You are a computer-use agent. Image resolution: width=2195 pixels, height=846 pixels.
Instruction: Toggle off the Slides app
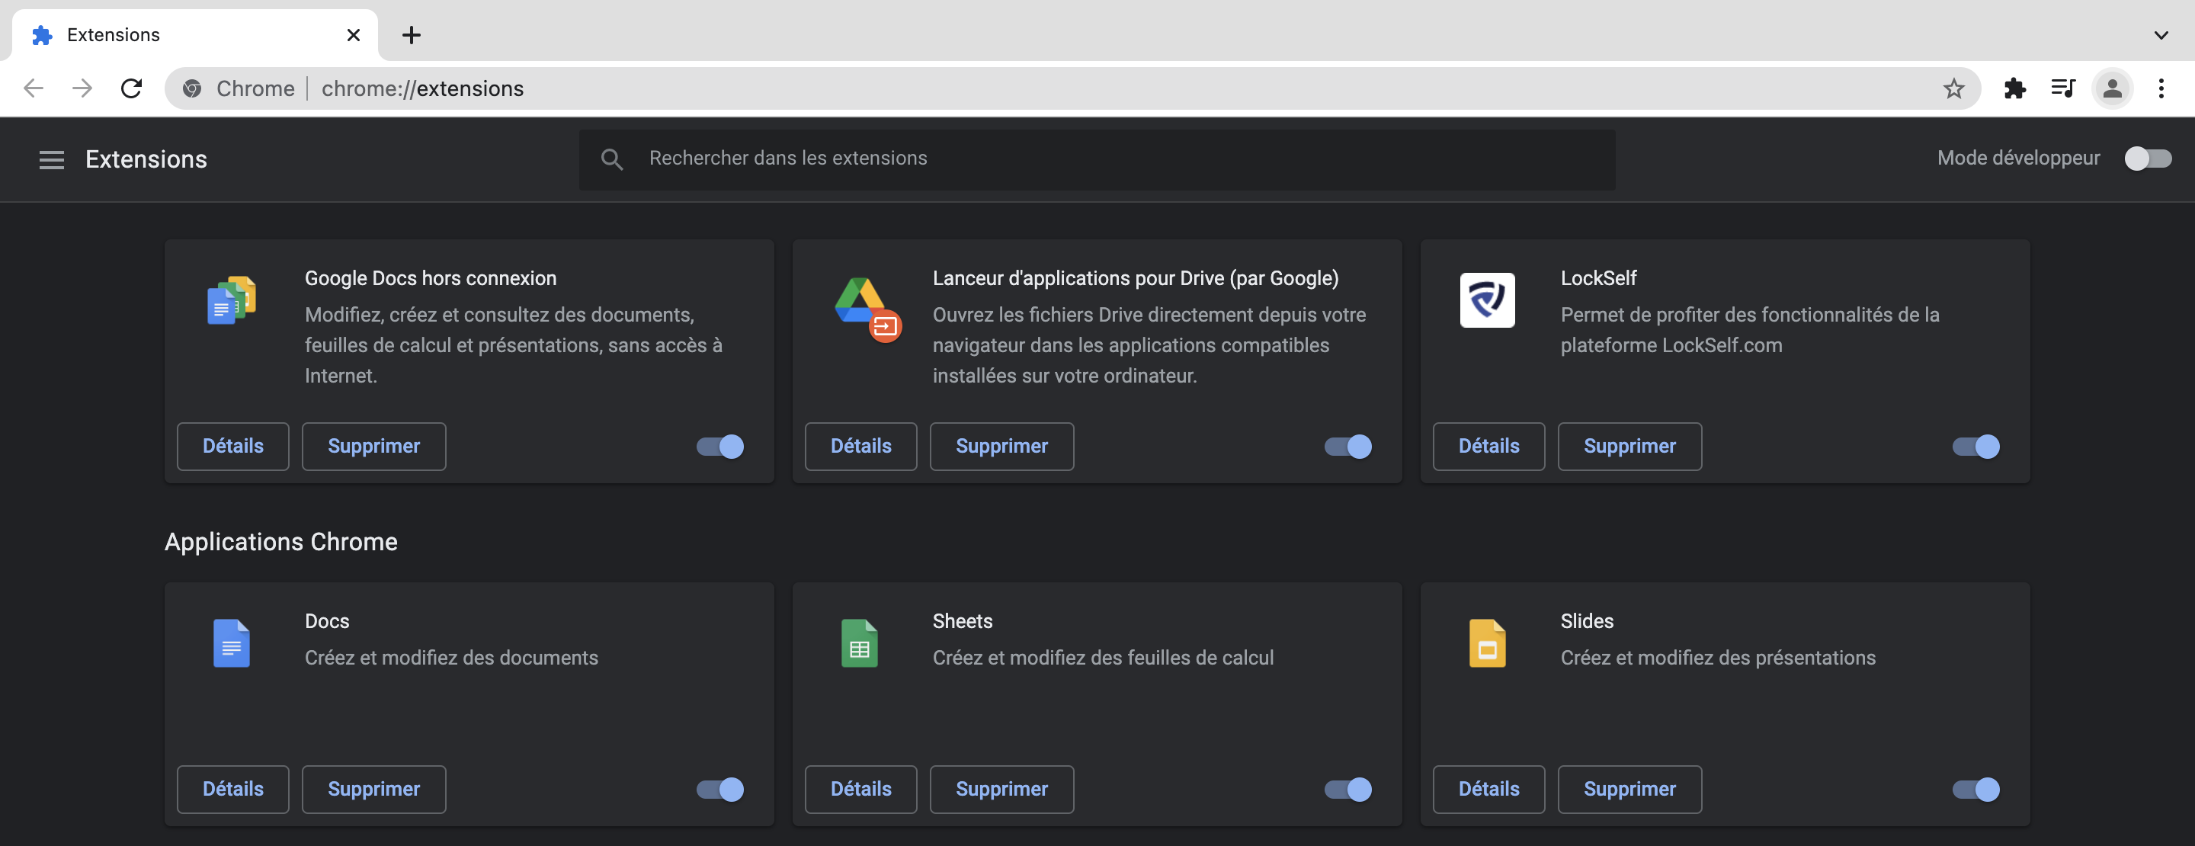(1976, 790)
